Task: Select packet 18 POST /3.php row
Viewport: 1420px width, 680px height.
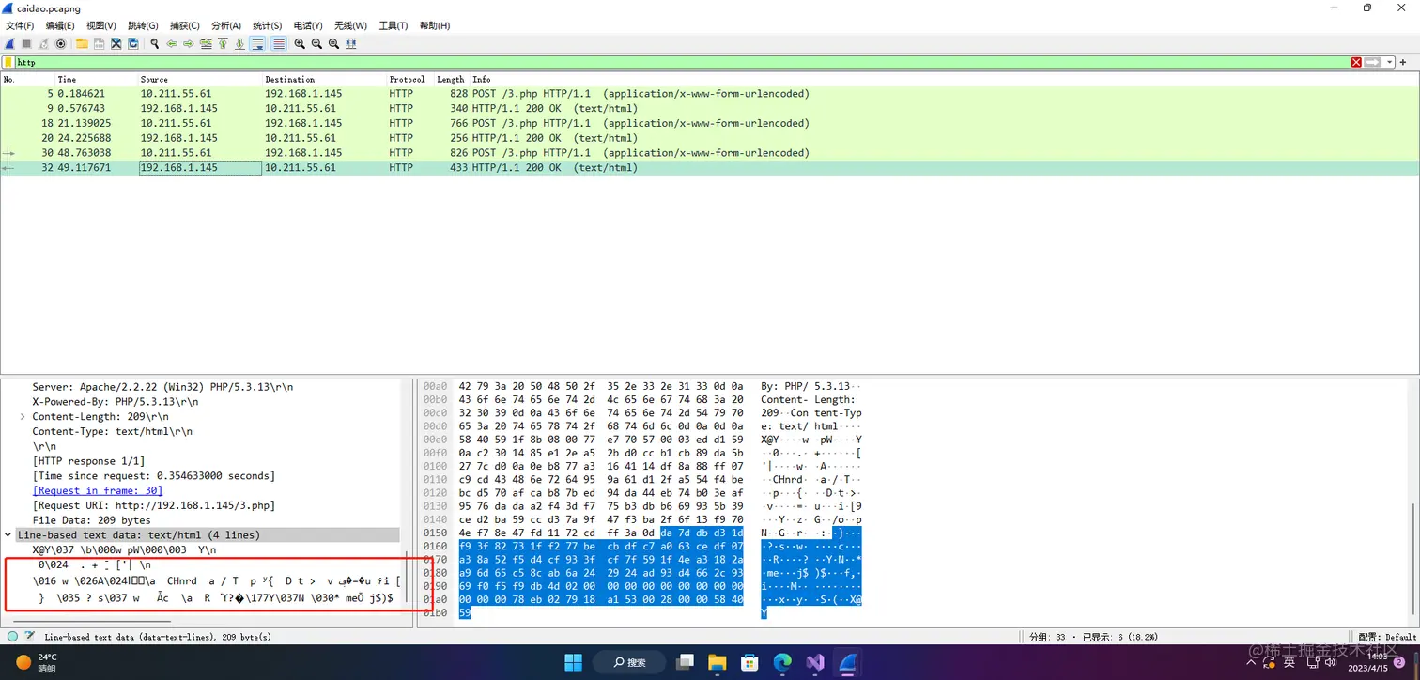Action: point(710,123)
